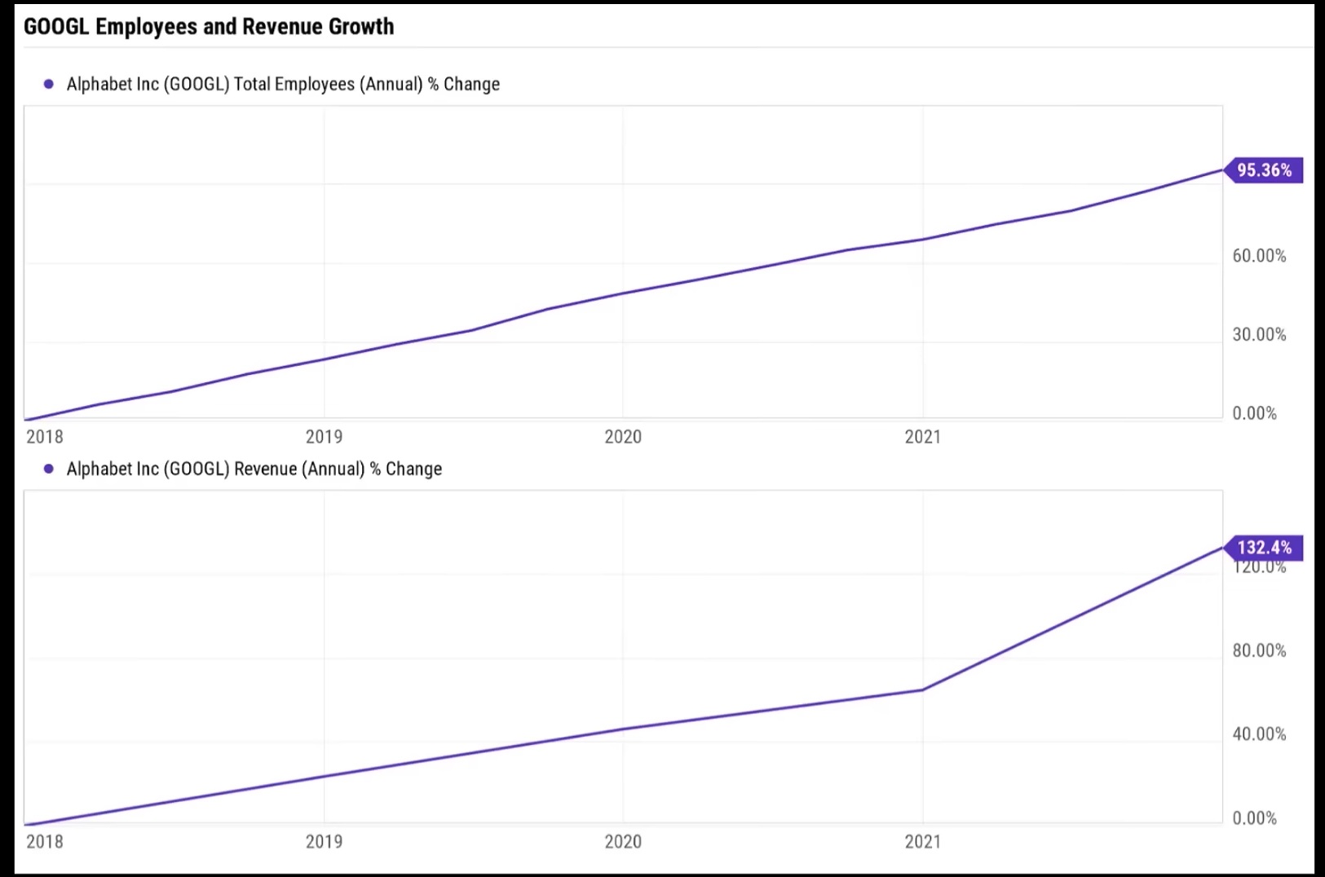Click the 95.36% value flag on employees chart
1325x877 pixels.
1264,170
